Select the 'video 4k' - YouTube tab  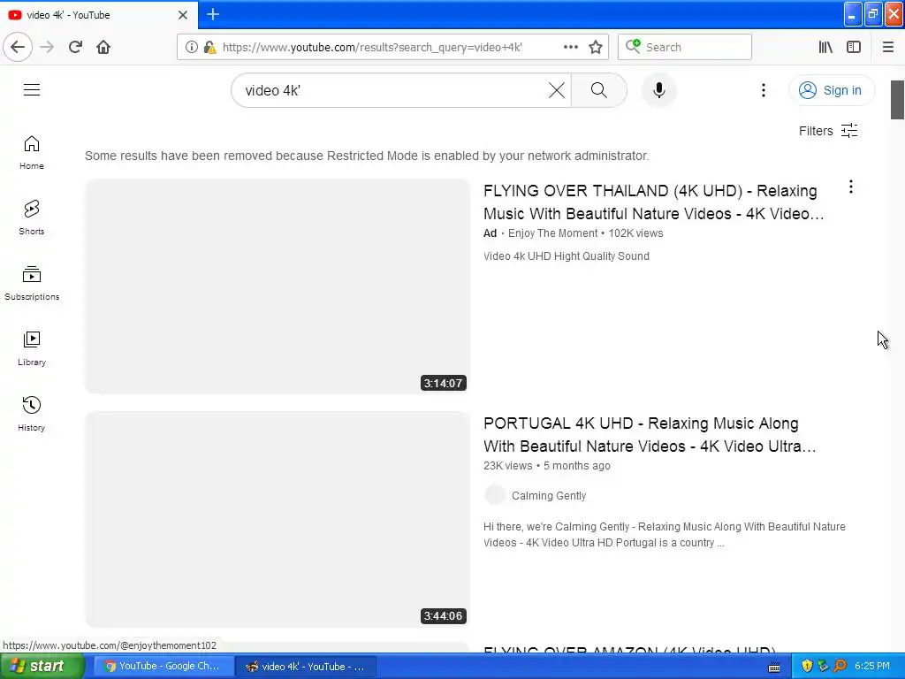point(99,15)
